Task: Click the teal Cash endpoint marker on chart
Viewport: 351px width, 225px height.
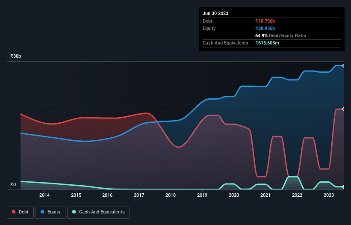Action: point(344,187)
